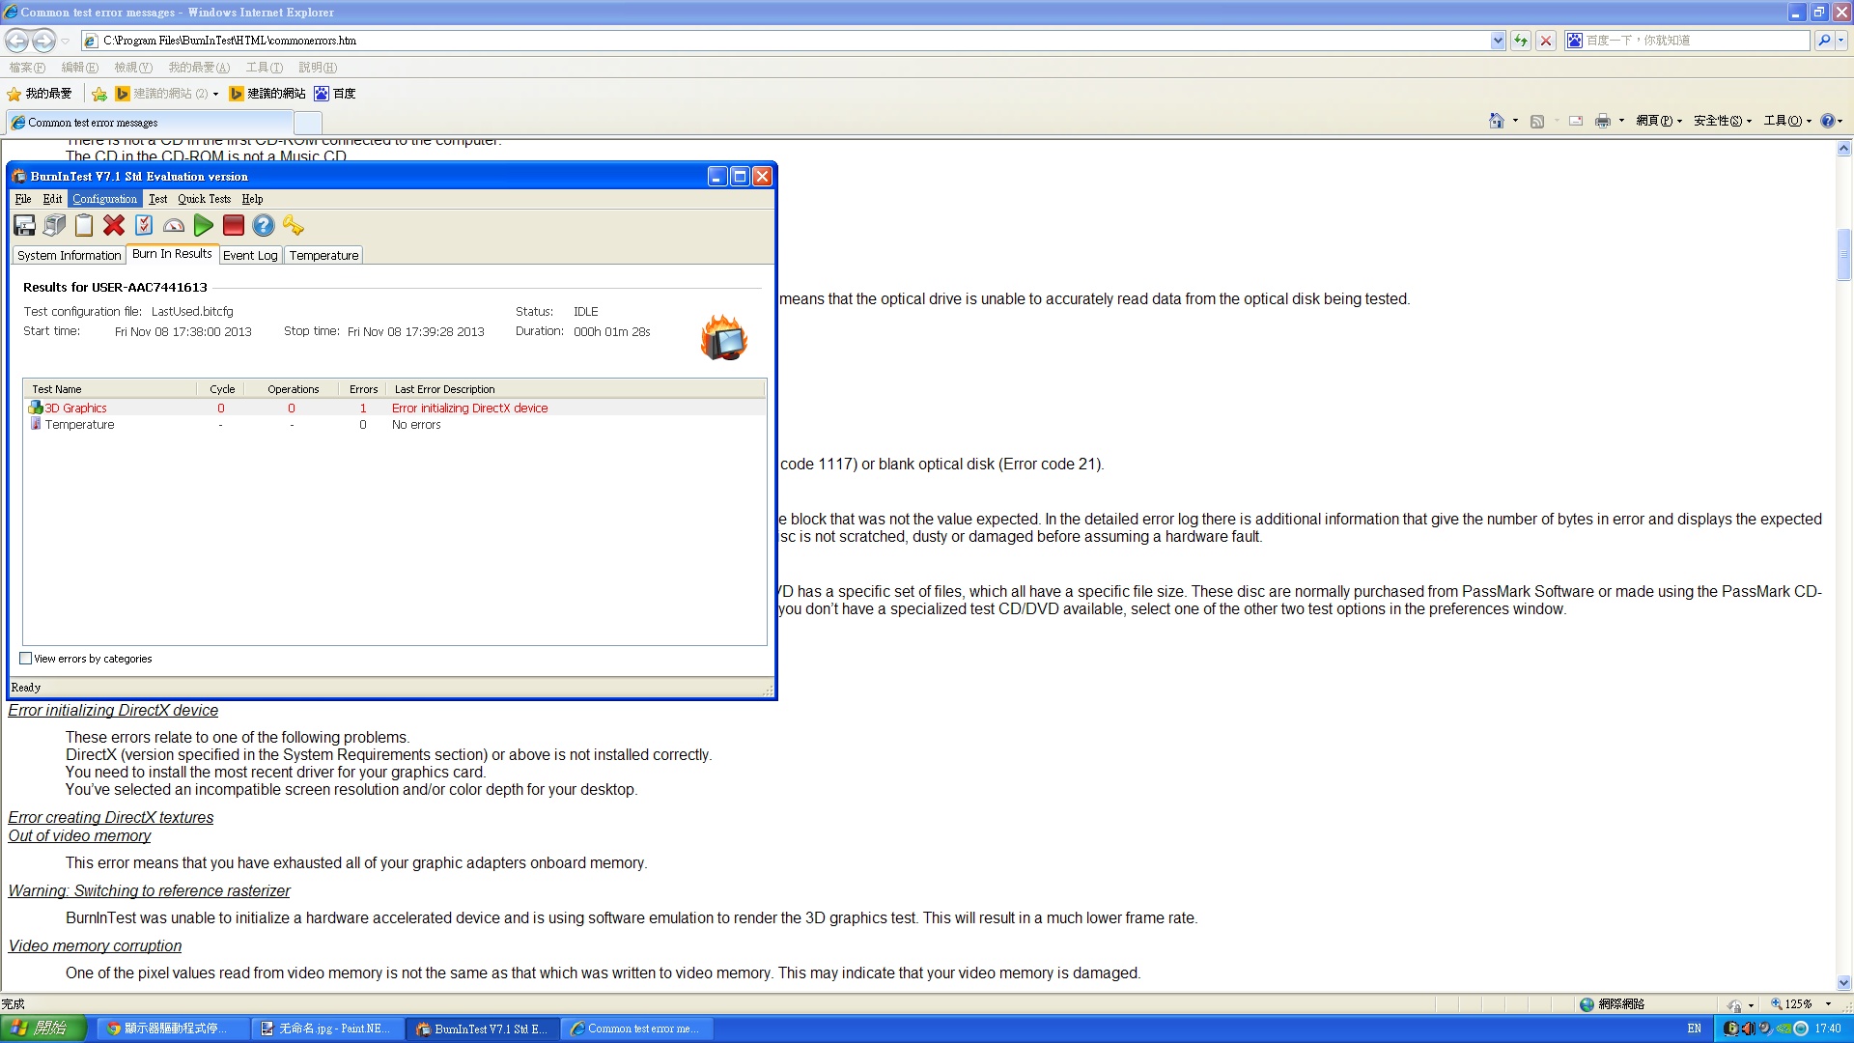Viewport: 1854px width, 1043px height.
Task: Click the Out of video memory link
Action: click(79, 835)
